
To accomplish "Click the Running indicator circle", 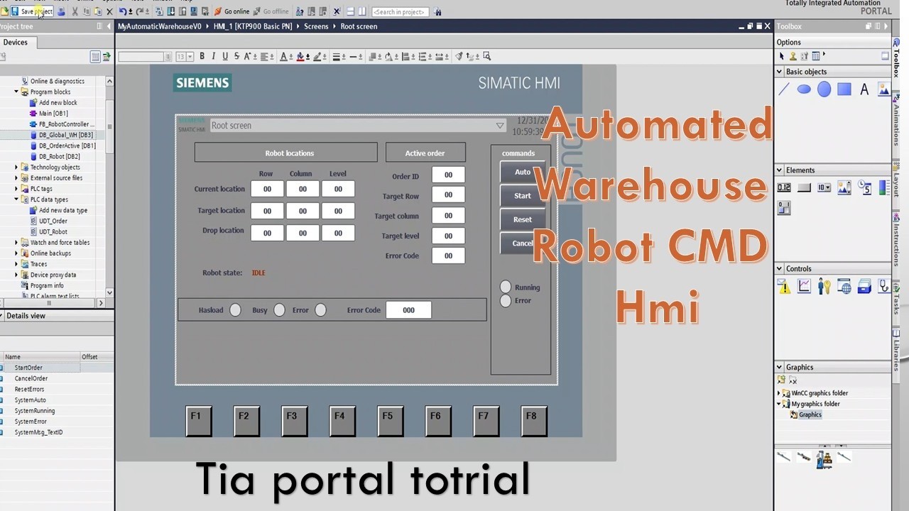I will click(x=506, y=287).
